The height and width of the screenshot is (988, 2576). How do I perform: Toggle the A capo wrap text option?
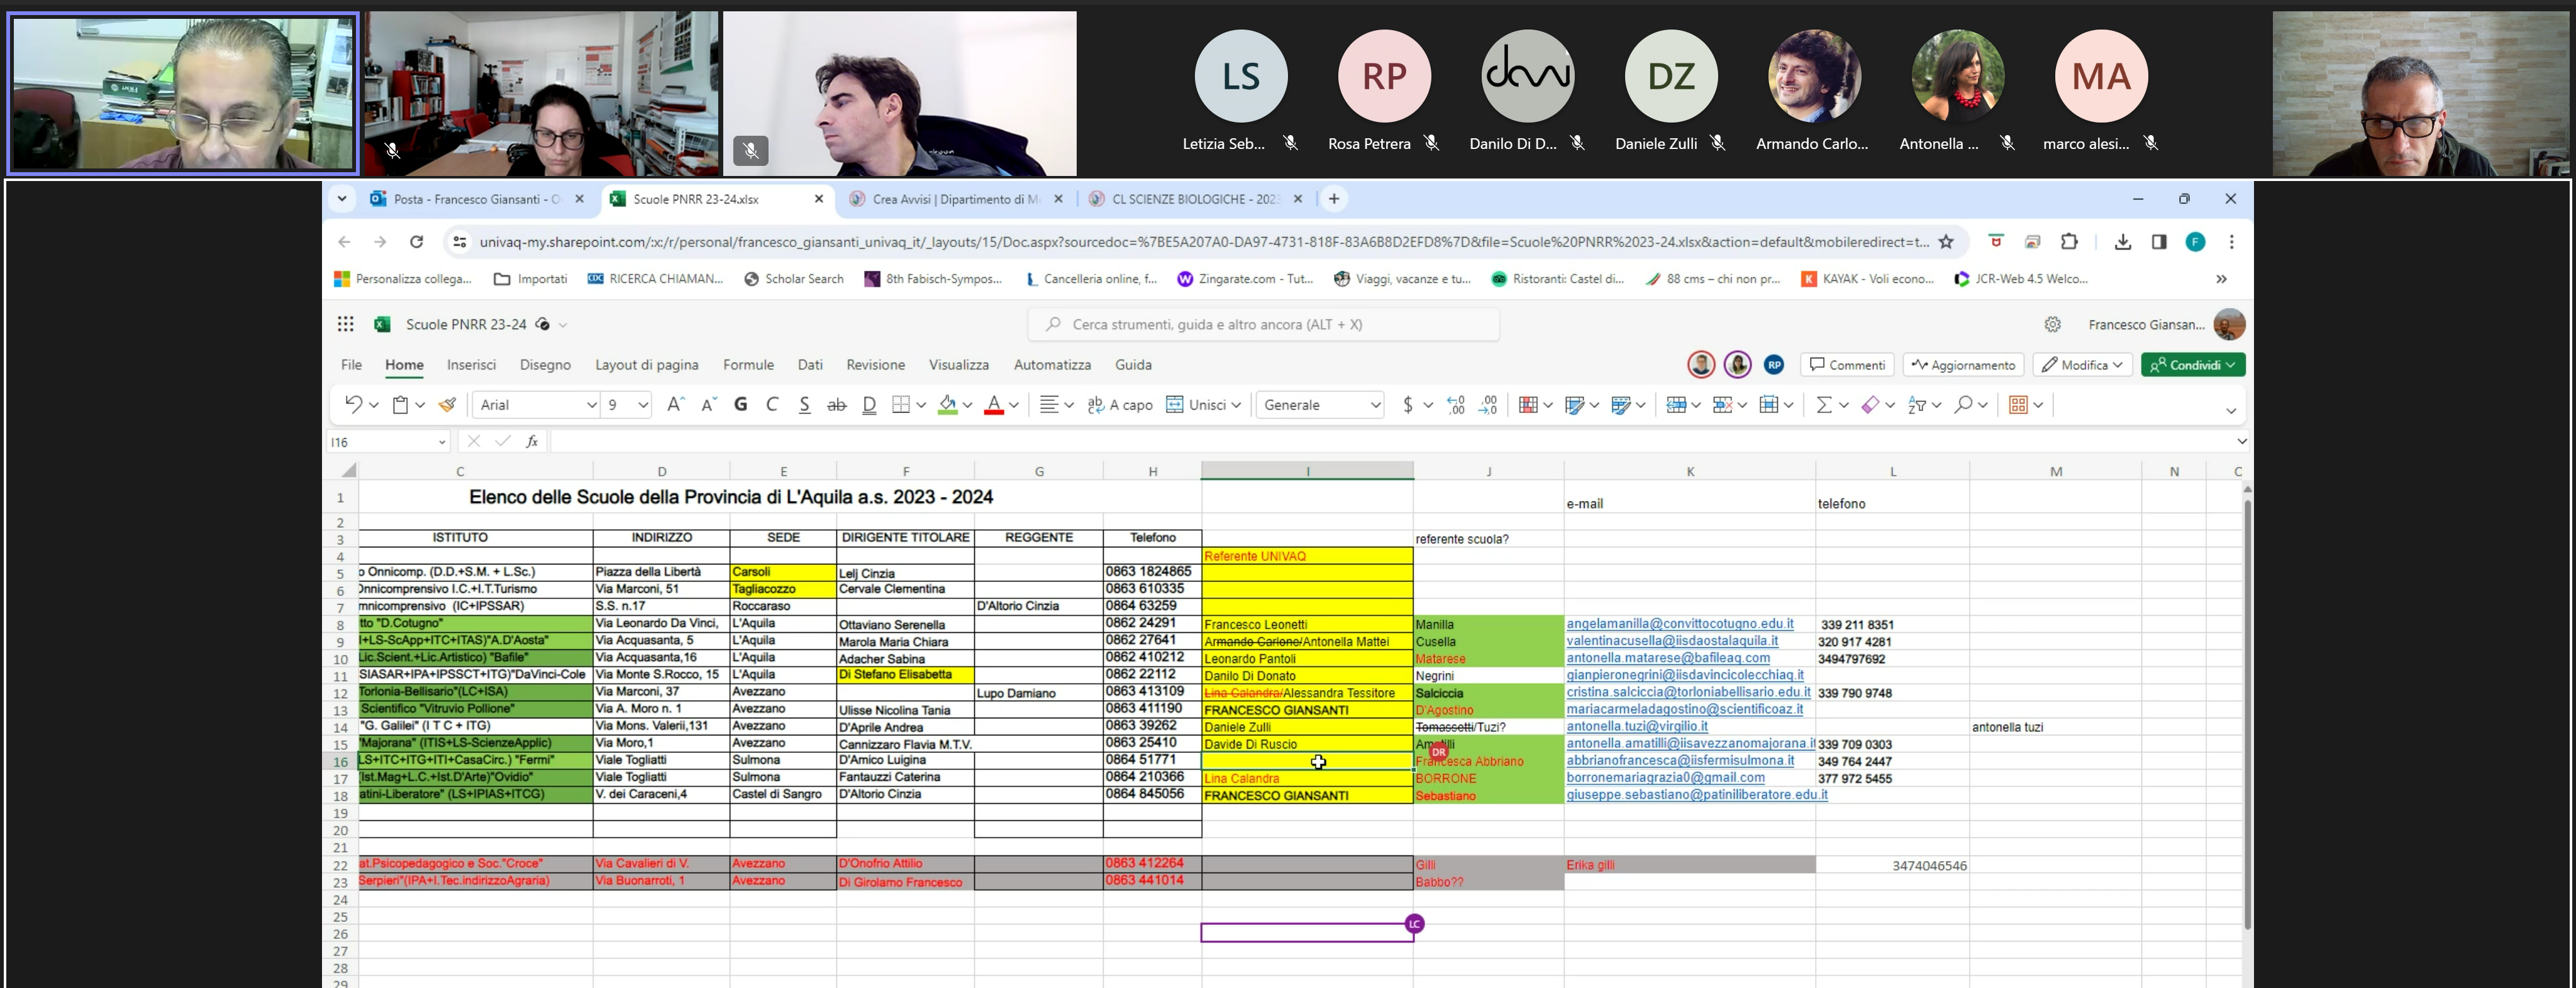pos(1120,405)
